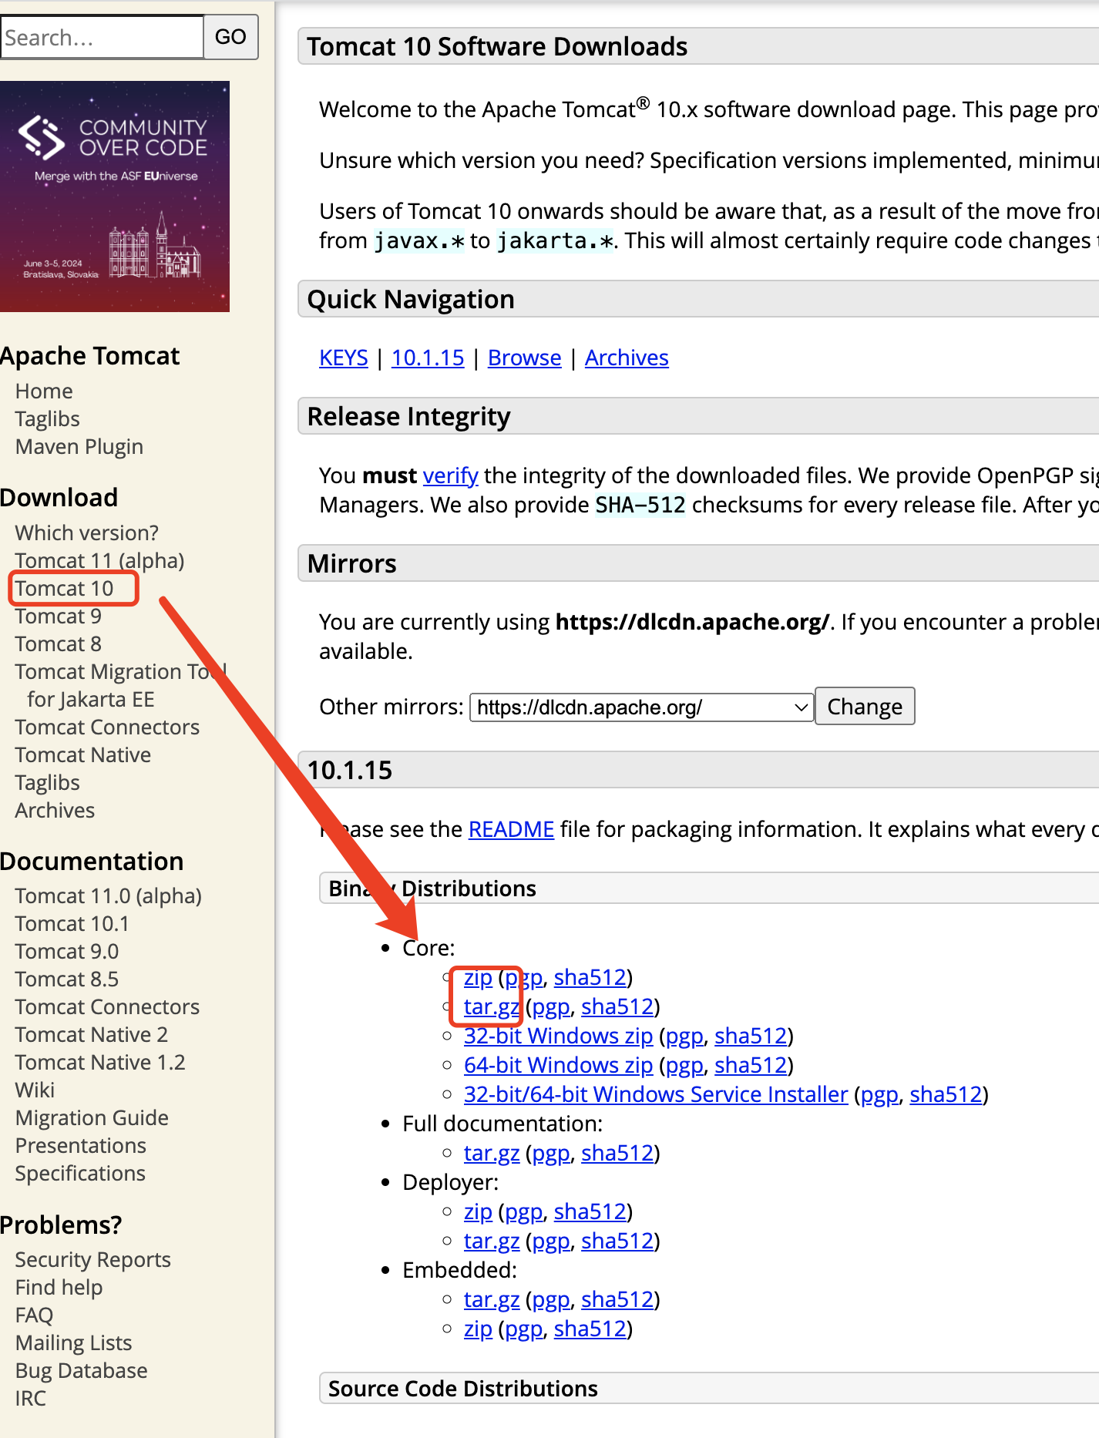Select Tomcat 9 download link
The height and width of the screenshot is (1438, 1099).
(x=59, y=617)
